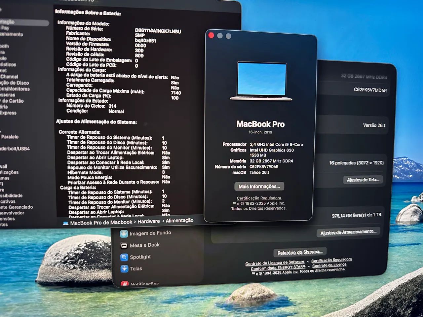Click the Telas settings icon
Screen dimensions: 423x317
124,269
